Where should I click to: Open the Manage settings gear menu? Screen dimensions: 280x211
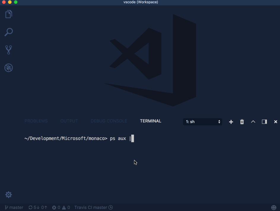(x=9, y=195)
